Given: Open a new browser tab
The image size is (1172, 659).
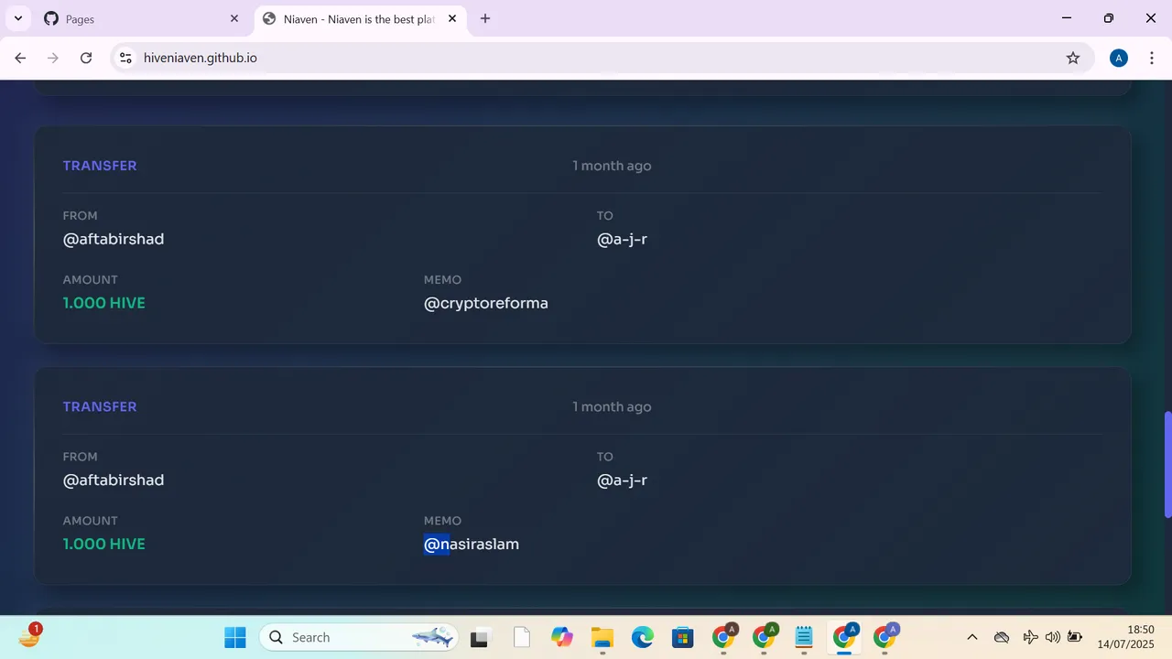Looking at the screenshot, I should (485, 18).
